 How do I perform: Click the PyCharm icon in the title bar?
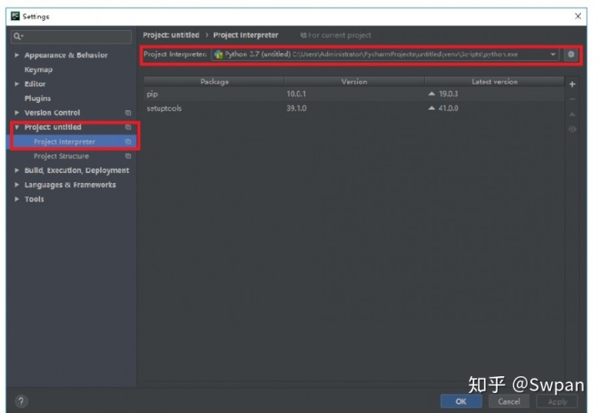[15, 16]
